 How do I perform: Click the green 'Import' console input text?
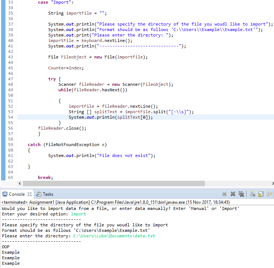coord(79,214)
